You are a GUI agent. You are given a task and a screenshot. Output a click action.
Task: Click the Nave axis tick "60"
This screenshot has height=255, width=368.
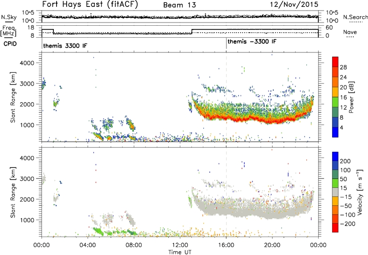pyautogui.click(x=329, y=28)
